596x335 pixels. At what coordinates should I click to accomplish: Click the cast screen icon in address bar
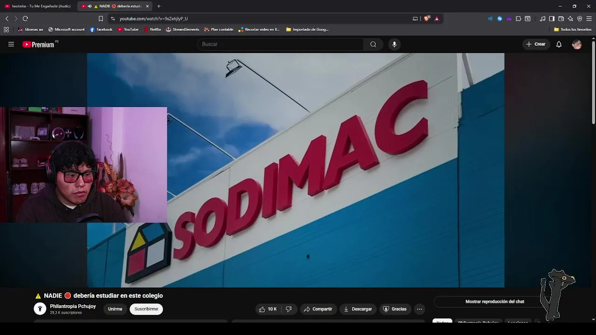(415, 19)
